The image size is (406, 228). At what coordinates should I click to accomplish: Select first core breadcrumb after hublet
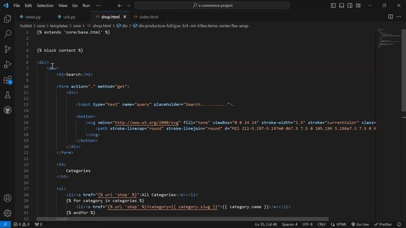41,26
